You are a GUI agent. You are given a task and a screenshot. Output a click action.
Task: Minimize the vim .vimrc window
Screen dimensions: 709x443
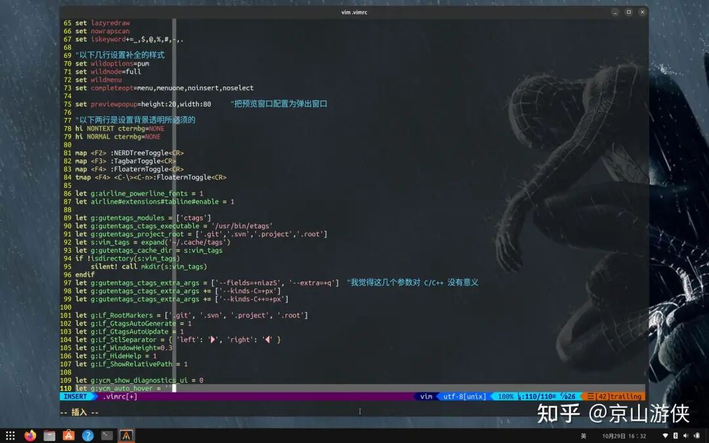(x=615, y=12)
